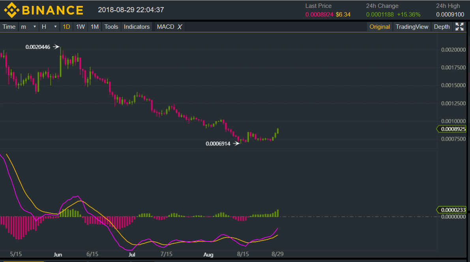Open the hours interval dropdown
Image resolution: width=470 pixels, height=262 pixels.
click(x=49, y=27)
